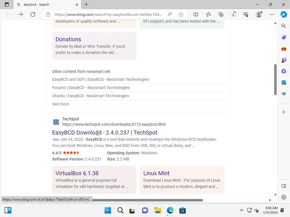290x217 pixels.
Task: Open the profile account icon
Action: click(x=259, y=14)
